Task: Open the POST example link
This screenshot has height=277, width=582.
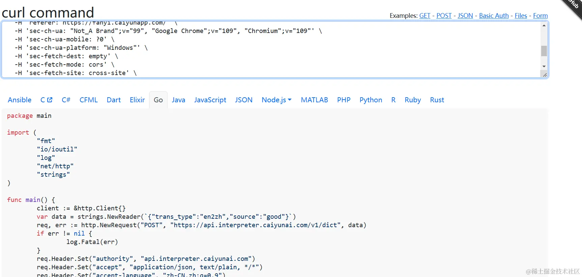Action: pos(444,15)
